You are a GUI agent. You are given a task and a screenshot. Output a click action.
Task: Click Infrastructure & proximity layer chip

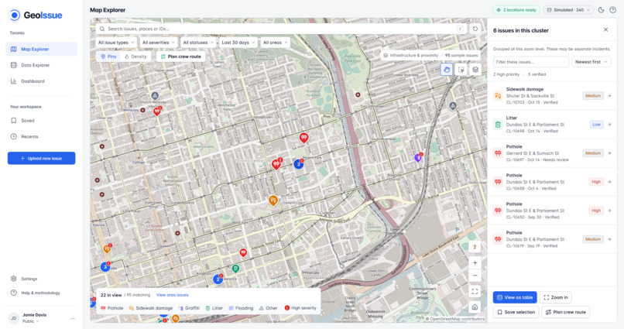(410, 55)
